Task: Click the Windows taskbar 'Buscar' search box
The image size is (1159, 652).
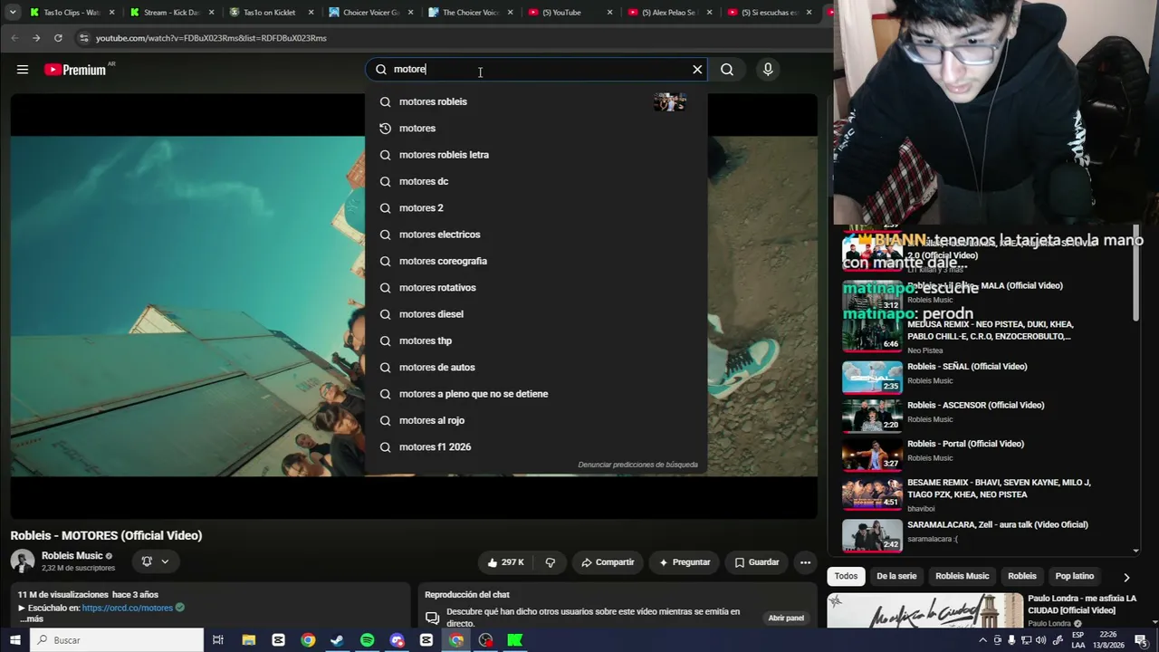Action: [x=118, y=640]
